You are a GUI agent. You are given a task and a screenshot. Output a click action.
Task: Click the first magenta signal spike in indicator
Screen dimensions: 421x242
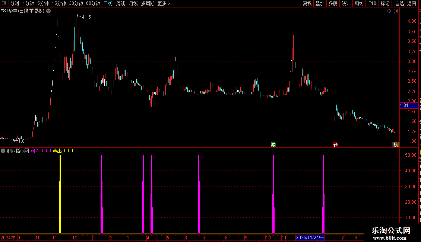[x=101, y=194]
